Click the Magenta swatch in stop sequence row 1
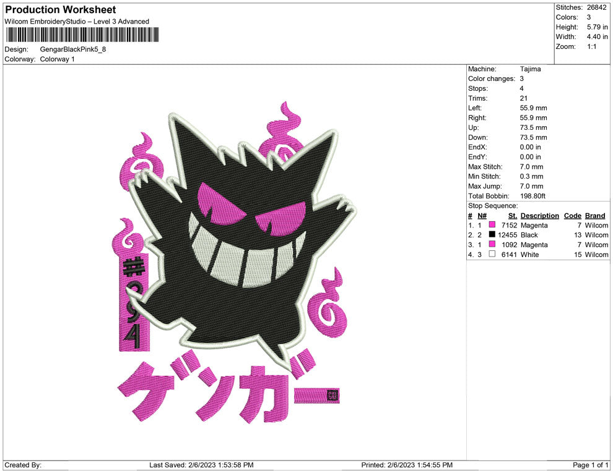 492,226
